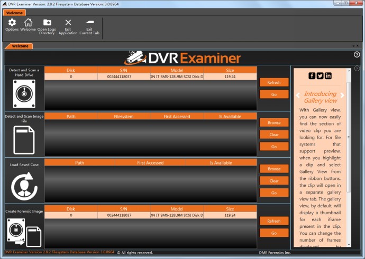Viewport: 365px width, 259px height.
Task: Click Refresh for Create Forensic Image
Action: click(x=274, y=221)
